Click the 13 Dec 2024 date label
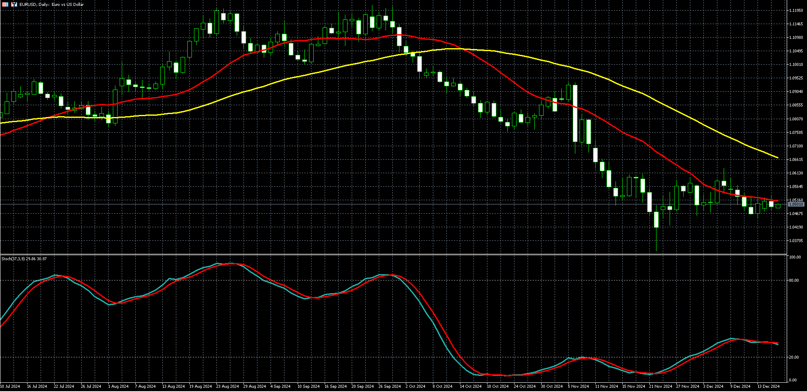807x392 pixels. (768, 387)
